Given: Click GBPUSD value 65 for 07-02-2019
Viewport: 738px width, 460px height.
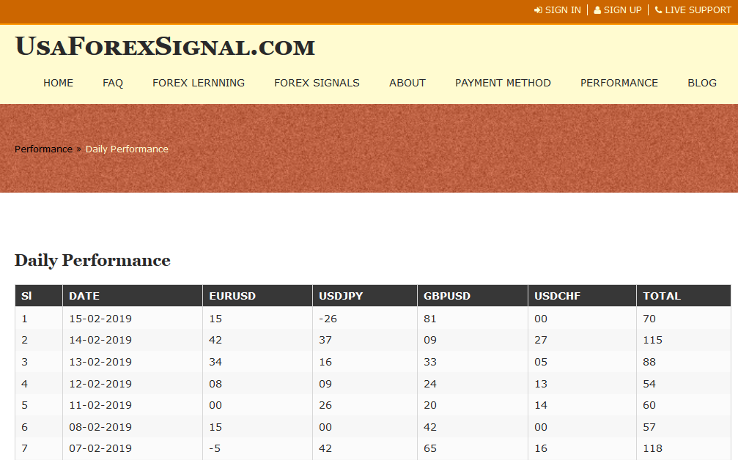Looking at the screenshot, I should click(430, 449).
